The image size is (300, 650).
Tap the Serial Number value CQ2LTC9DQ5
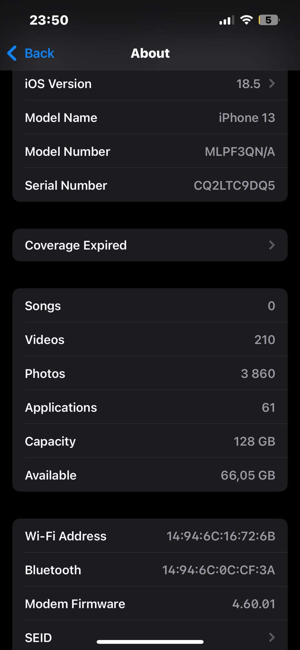click(x=234, y=185)
